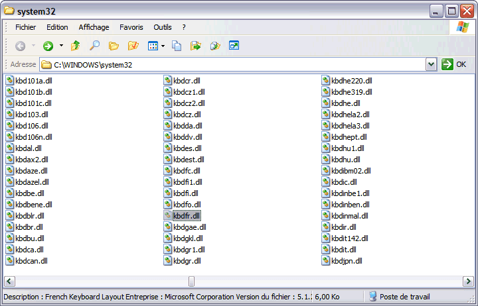Select the kbdes.dll file icon
Viewport: 478px width, 306px height.
167,148
